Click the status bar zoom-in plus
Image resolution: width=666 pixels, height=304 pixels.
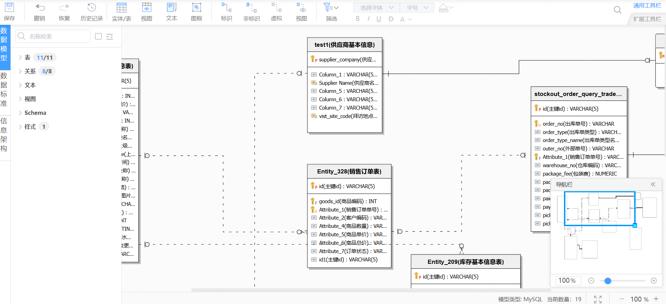click(x=656, y=299)
